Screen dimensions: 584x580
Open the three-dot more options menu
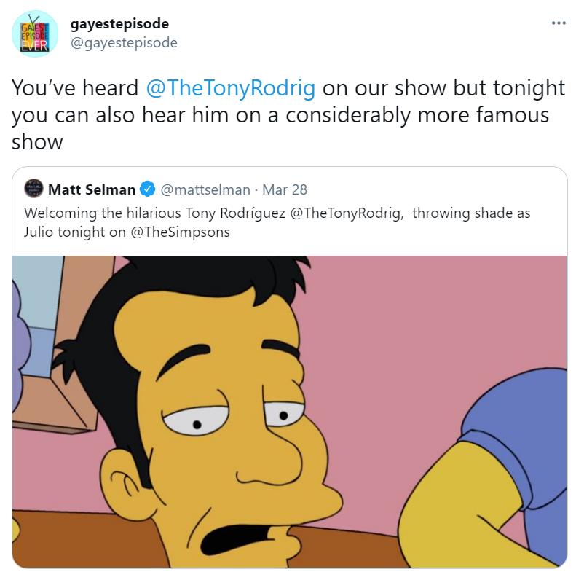[x=559, y=23]
